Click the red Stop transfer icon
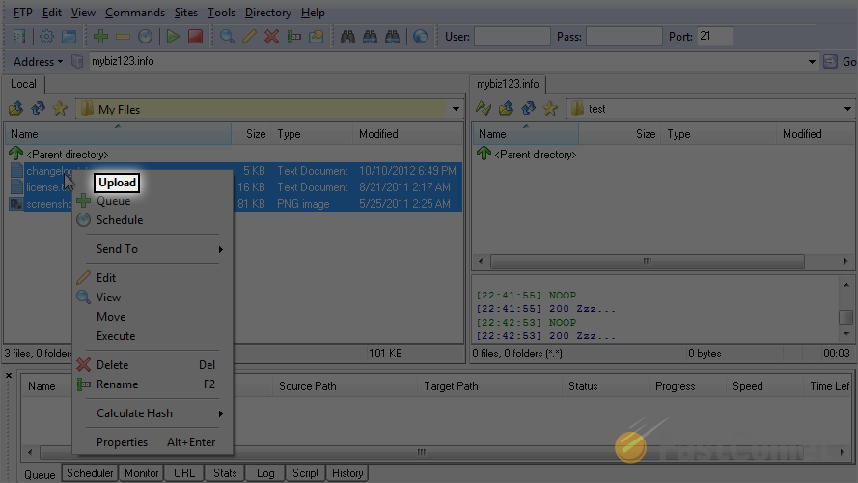Viewport: 858px width, 483px height. (195, 37)
